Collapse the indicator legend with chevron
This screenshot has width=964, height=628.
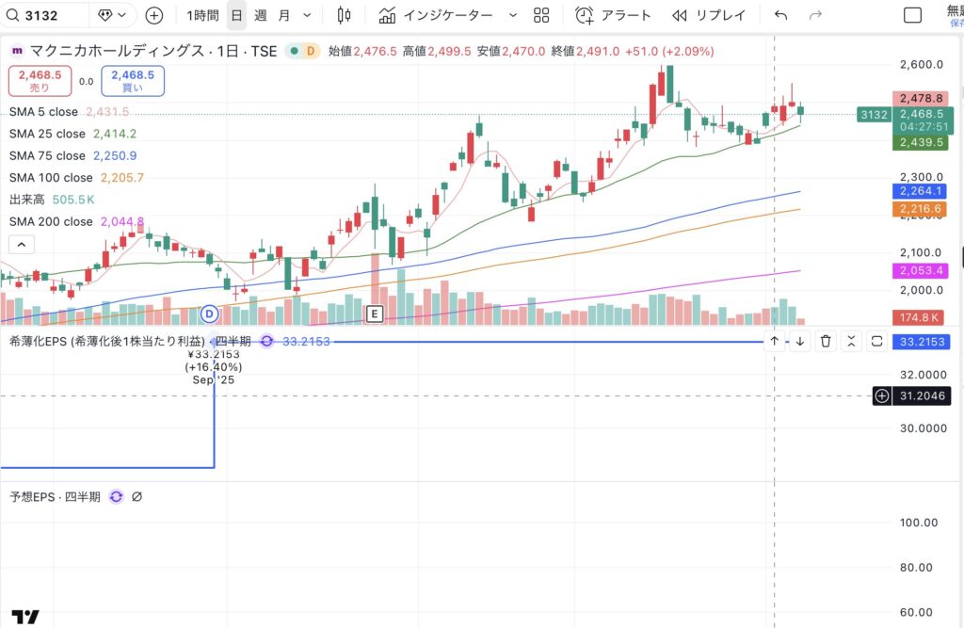(22, 245)
